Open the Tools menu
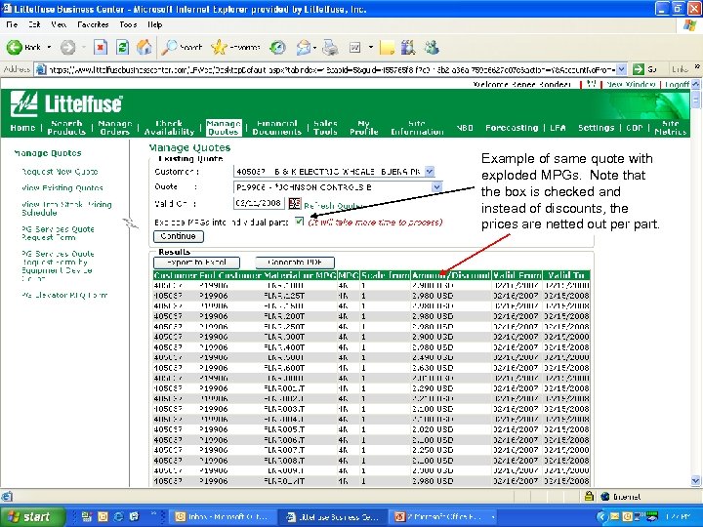The width and height of the screenshot is (703, 527). click(x=128, y=24)
